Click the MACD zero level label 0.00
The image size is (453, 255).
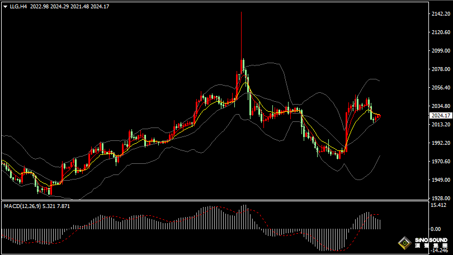436,229
